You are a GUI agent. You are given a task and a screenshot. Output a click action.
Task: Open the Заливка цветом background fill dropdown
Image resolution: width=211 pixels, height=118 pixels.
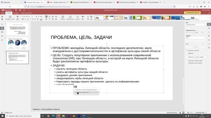196,25
